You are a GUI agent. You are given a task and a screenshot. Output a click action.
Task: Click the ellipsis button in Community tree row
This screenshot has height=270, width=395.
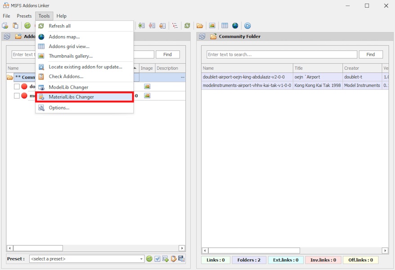tap(183, 77)
